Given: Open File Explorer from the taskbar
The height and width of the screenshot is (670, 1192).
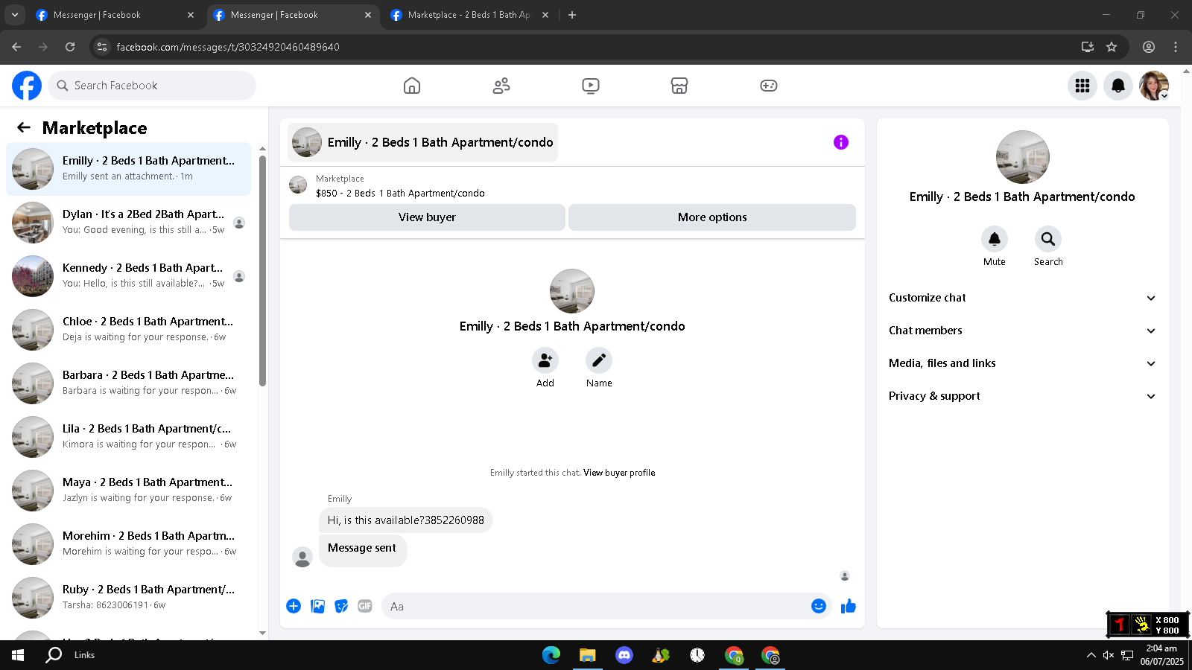Looking at the screenshot, I should pyautogui.click(x=587, y=655).
